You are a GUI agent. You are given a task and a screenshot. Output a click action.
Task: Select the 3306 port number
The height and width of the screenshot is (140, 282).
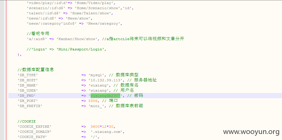[x=93, y=101]
